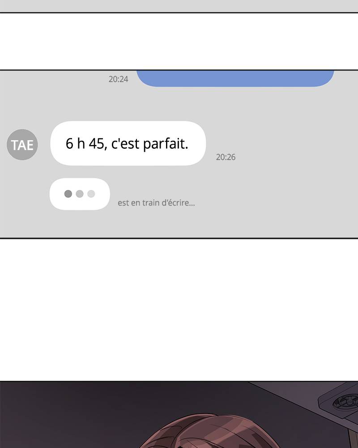Click the gray chat background below typing indicator
Viewport: 358px width, 448px height.
tap(179, 224)
